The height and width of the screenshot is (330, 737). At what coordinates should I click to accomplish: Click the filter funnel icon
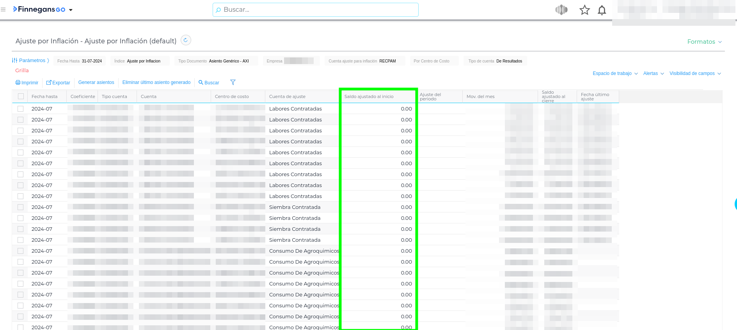[233, 82]
